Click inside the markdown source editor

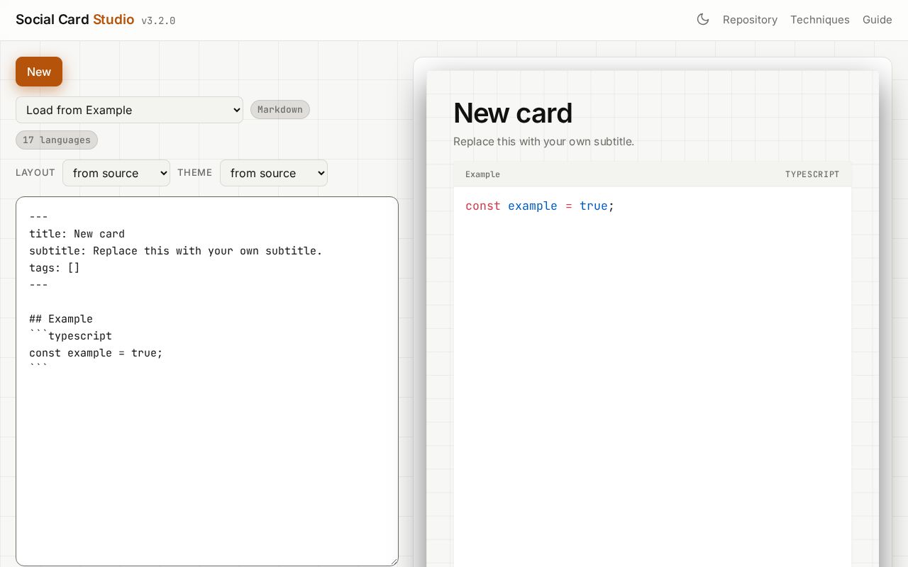click(207, 381)
